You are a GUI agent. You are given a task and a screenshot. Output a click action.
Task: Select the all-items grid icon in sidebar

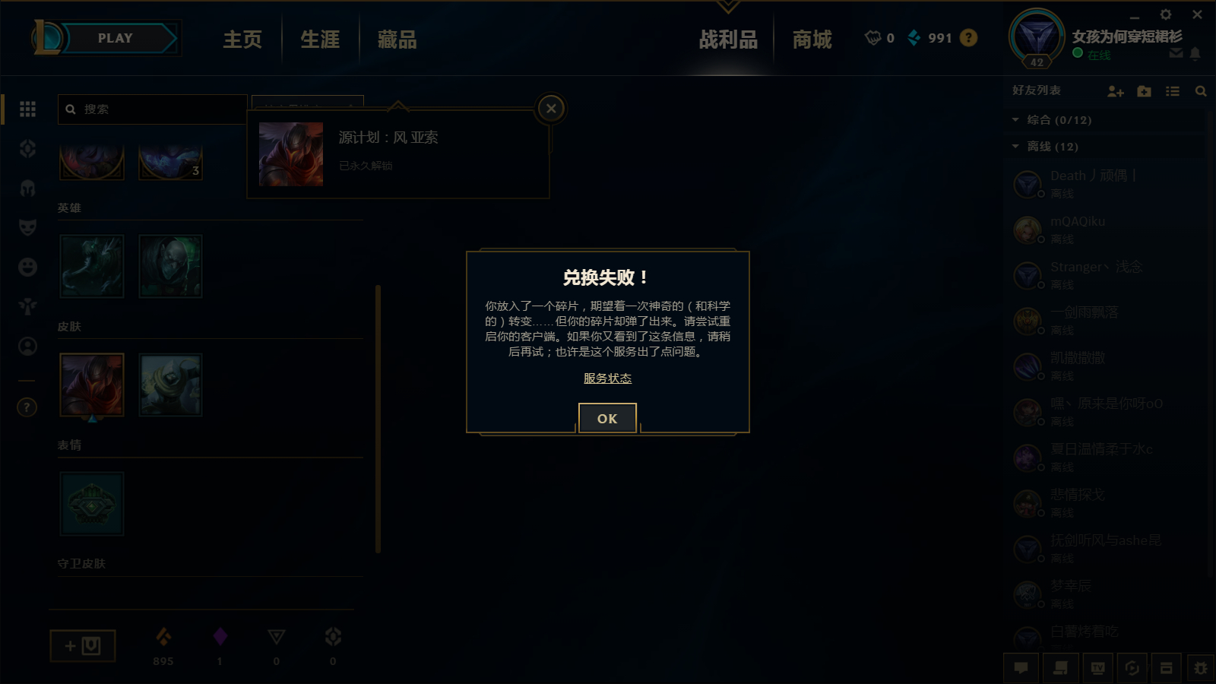27,109
